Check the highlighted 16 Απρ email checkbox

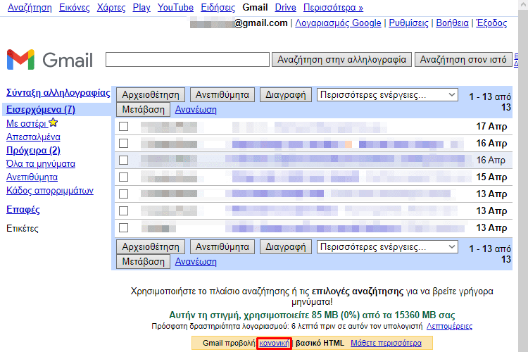pyautogui.click(x=124, y=160)
